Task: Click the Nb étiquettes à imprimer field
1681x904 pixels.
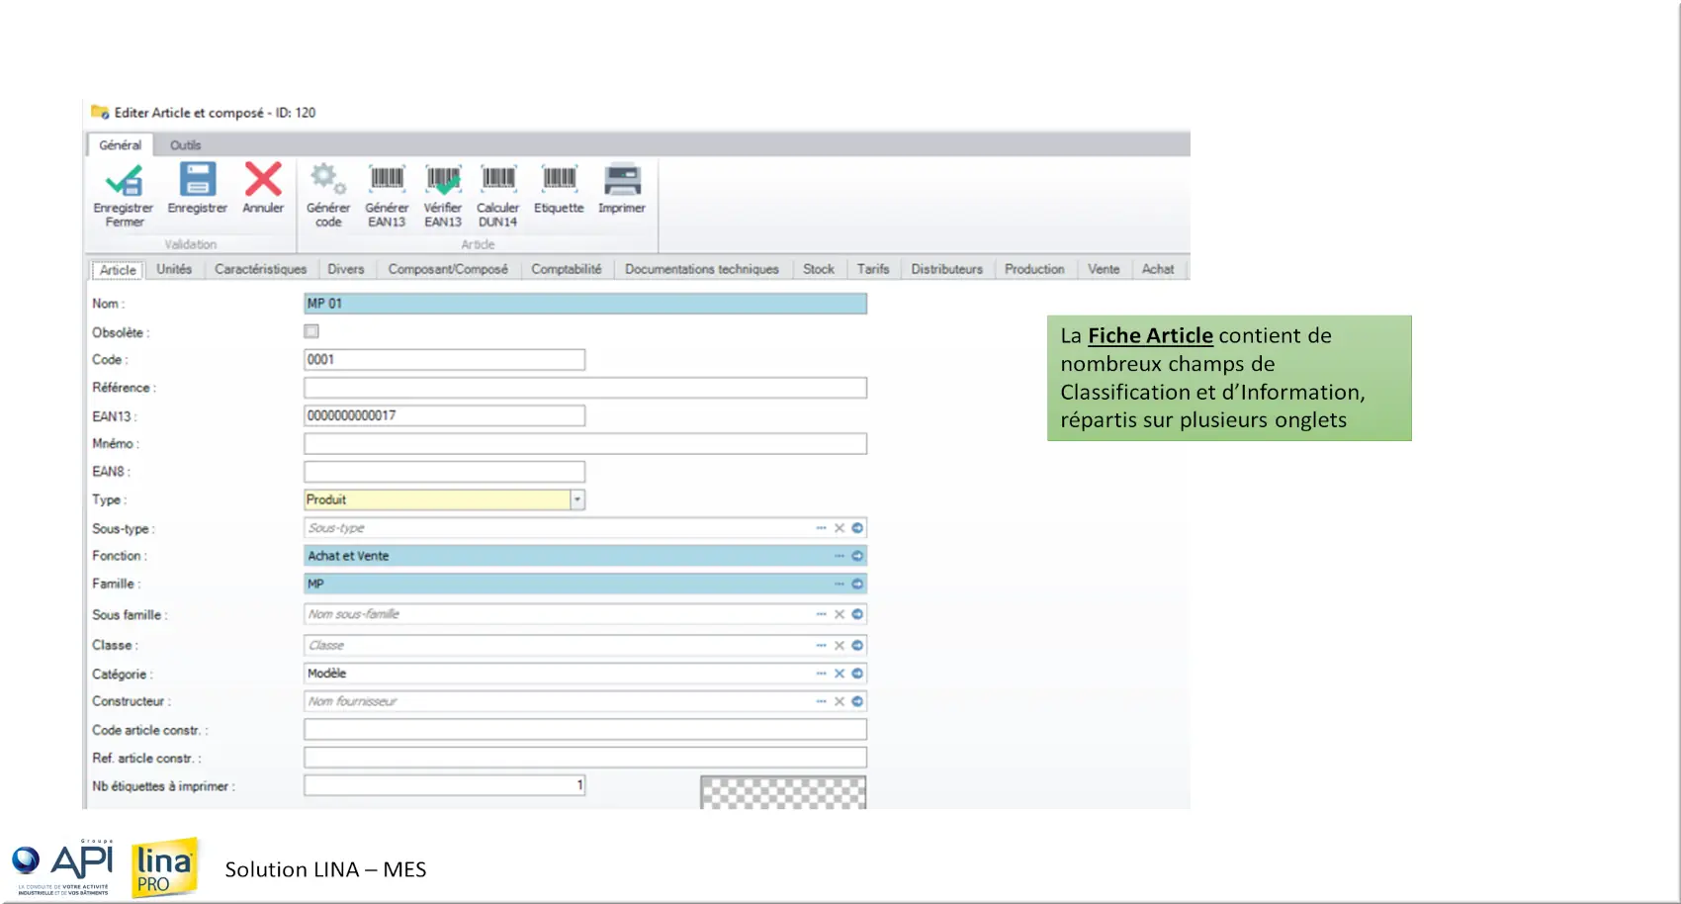Action: [x=444, y=785]
